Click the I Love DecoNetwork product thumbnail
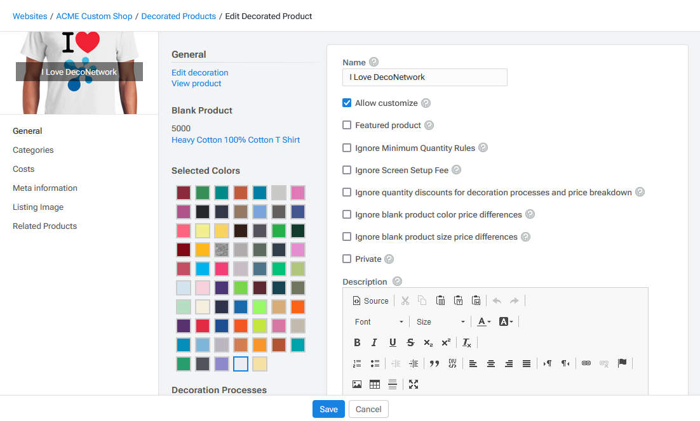The width and height of the screenshot is (700, 421). (79, 72)
